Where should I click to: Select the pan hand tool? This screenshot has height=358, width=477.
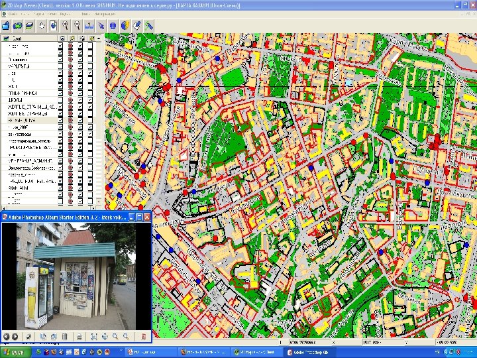(x=42, y=26)
